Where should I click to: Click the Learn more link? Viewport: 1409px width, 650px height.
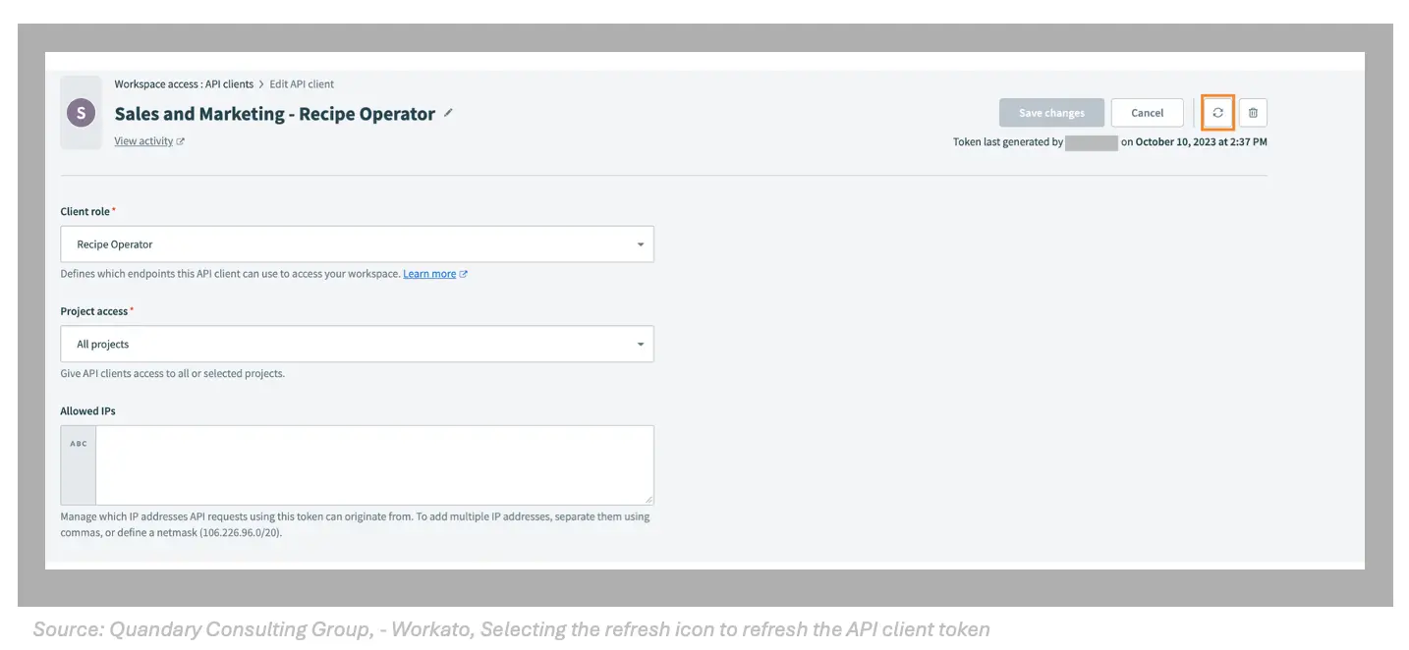coord(429,273)
